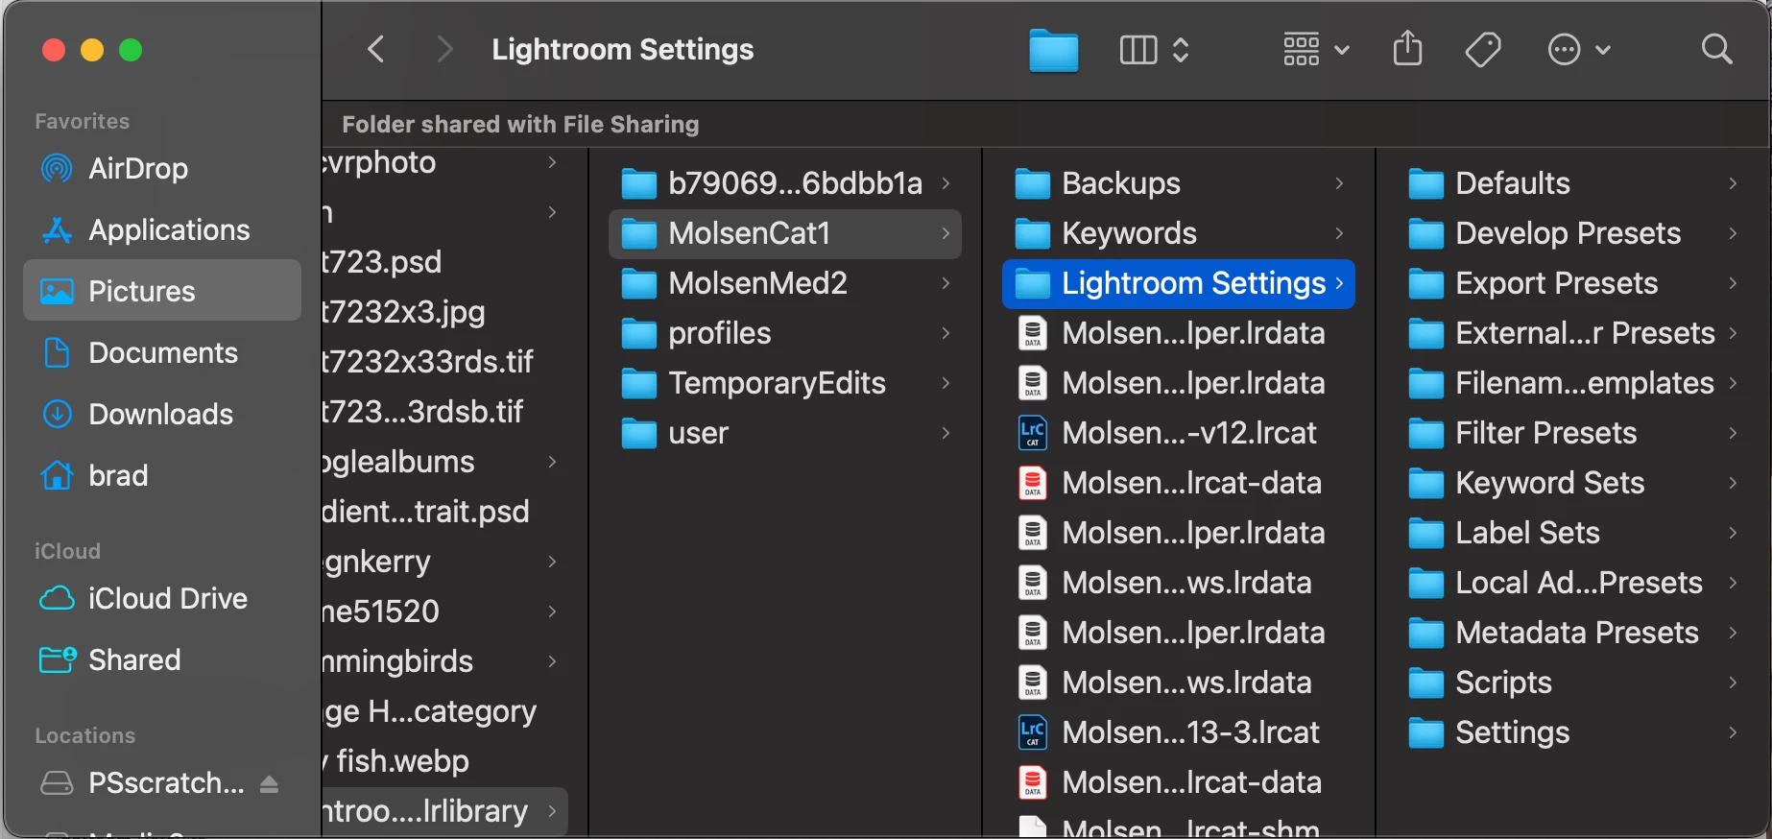Image resolution: width=1772 pixels, height=839 pixels.
Task: Select the MolsenCat1 folder
Action: coord(785,233)
